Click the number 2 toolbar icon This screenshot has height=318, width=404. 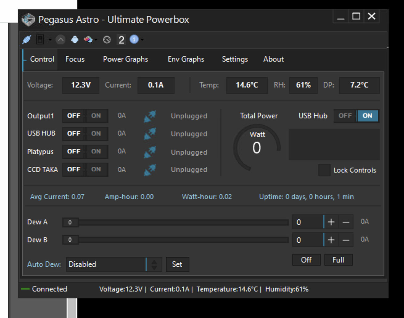tap(122, 40)
